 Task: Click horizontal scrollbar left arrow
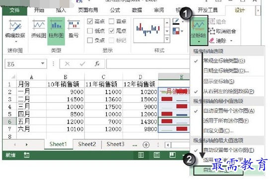pos(168,145)
